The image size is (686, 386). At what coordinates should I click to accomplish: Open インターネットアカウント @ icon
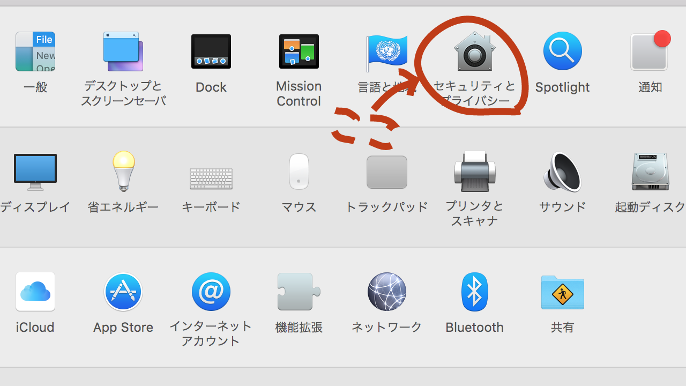[211, 292]
